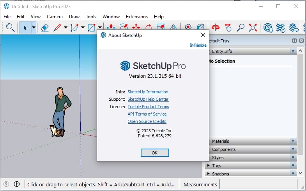Open the Trimble Product Terms link

(148, 107)
